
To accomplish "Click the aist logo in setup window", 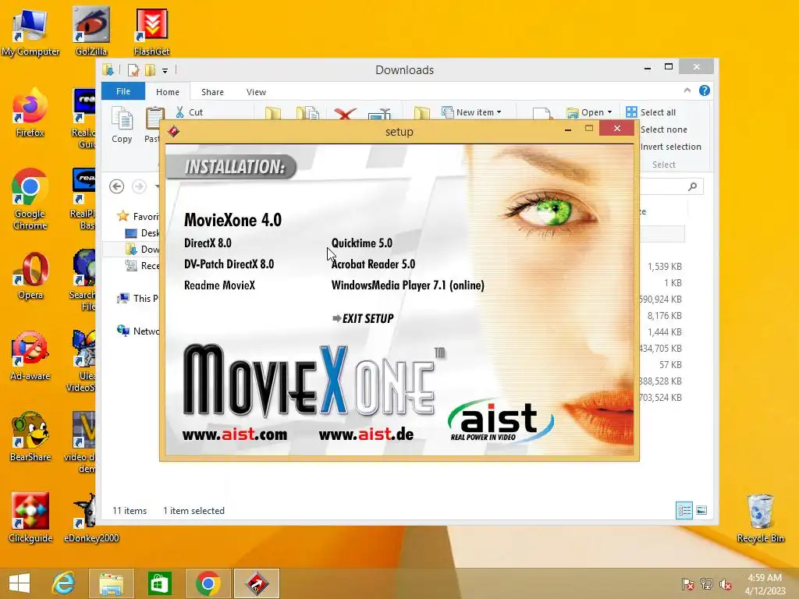I will pyautogui.click(x=500, y=420).
